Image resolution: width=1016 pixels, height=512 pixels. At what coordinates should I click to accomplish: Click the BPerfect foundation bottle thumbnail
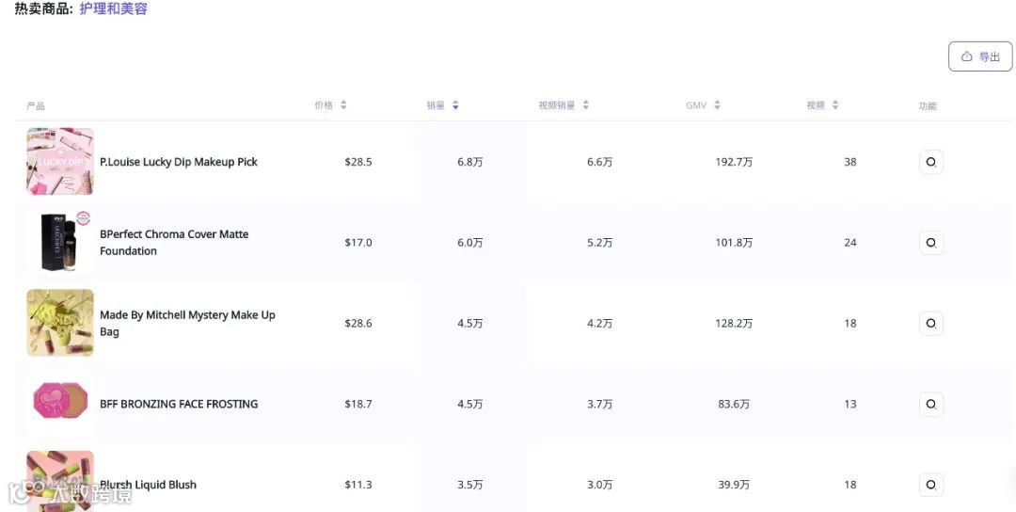pos(60,242)
